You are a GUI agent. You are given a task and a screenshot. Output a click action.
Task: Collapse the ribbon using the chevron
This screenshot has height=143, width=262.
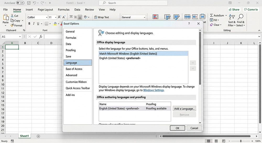[259, 30]
